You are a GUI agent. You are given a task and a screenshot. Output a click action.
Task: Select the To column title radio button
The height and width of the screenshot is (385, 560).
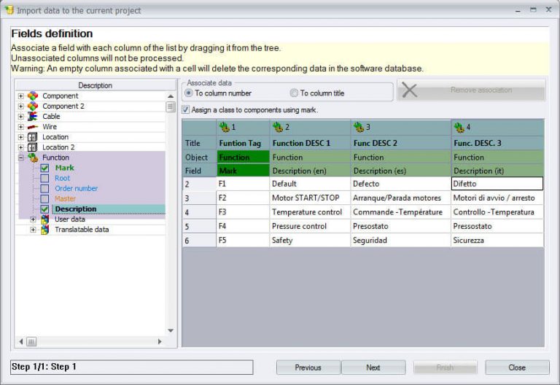coord(294,93)
